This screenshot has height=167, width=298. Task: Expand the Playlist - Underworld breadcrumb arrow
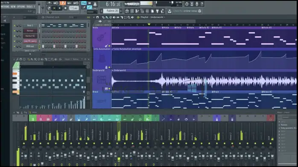click(164, 17)
